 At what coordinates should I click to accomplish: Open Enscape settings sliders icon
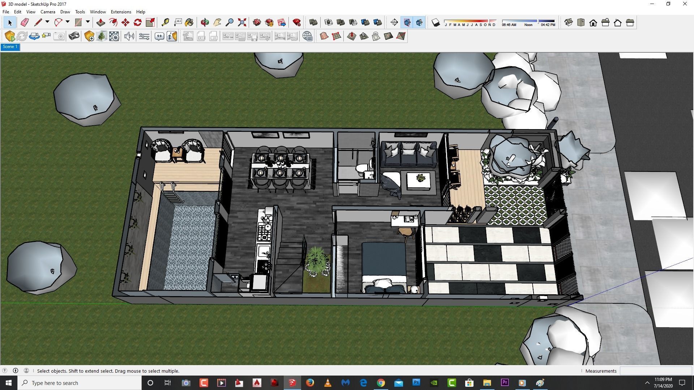pyautogui.click(x=144, y=36)
